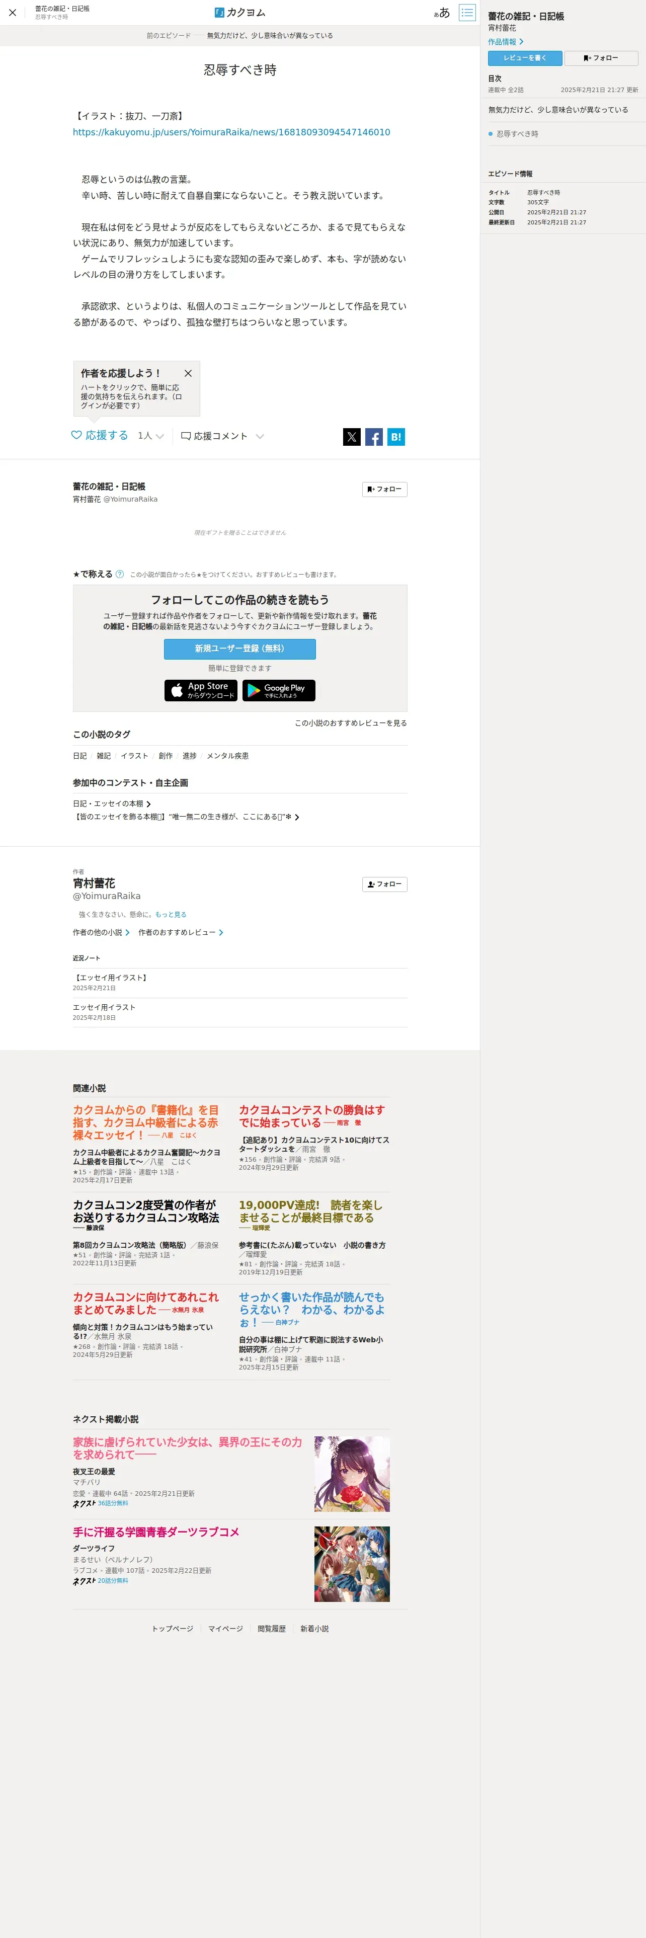Screen dimensions: 646x1938
Task: Open author handle @YoimuraRaika in author section
Action: click(x=107, y=896)
